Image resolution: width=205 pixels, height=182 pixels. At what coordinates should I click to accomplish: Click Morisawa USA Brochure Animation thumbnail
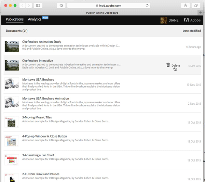[x=12, y=103]
